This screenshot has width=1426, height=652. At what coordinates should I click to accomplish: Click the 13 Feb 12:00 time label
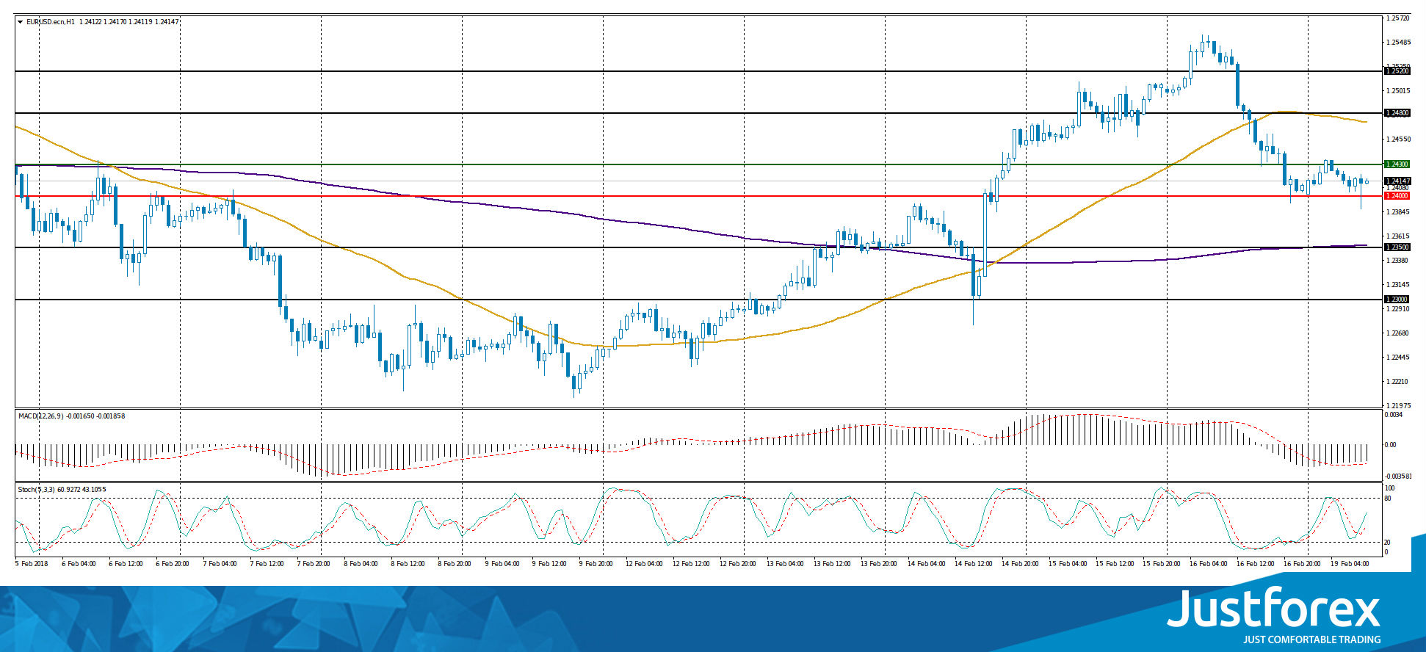(832, 564)
